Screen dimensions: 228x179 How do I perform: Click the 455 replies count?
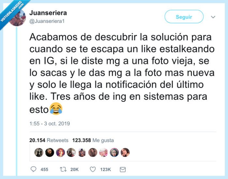(44, 170)
